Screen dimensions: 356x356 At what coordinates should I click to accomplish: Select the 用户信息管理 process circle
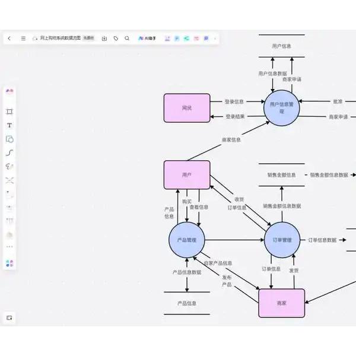pos(281,108)
